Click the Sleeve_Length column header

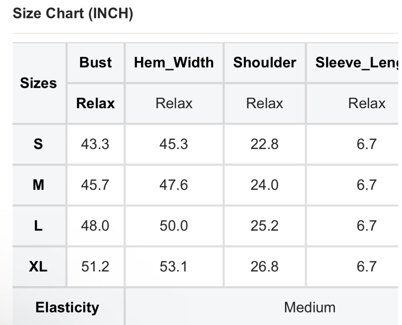pos(357,62)
